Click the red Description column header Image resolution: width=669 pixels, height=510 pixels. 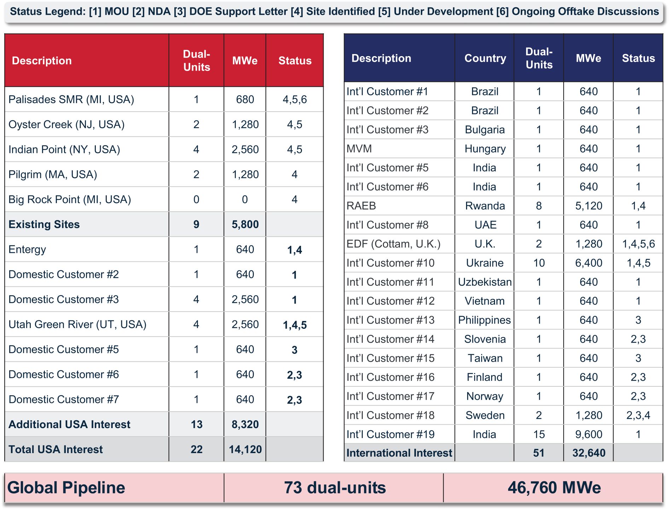87,60
